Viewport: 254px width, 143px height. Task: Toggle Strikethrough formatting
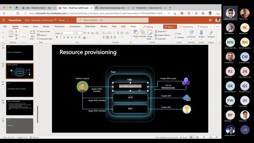coord(68,37)
